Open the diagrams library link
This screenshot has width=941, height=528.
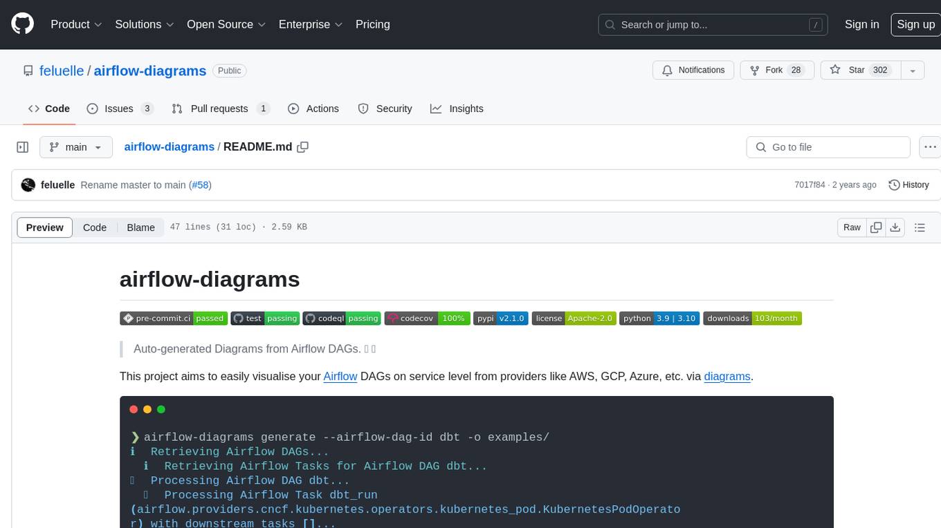tap(727, 377)
